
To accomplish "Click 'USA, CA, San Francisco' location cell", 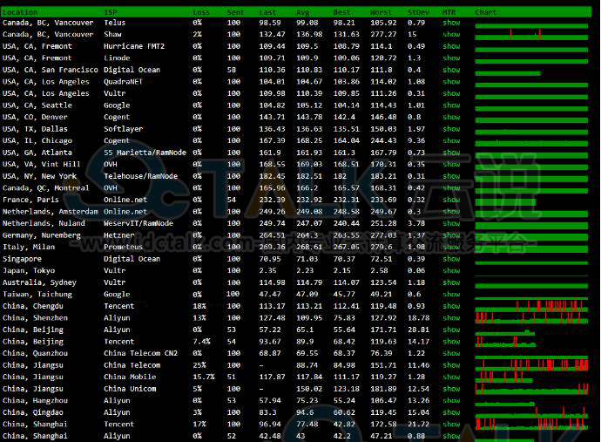I will 51,70.
